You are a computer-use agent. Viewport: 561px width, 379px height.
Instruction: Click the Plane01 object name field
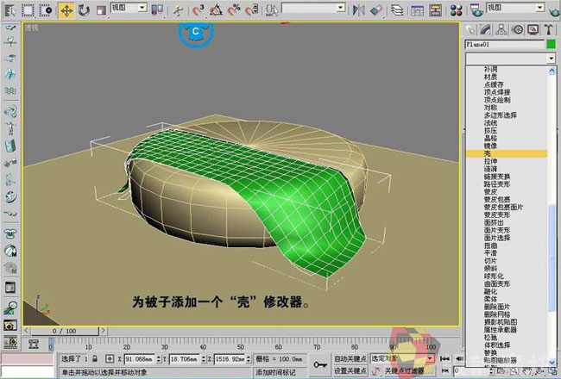(x=505, y=44)
